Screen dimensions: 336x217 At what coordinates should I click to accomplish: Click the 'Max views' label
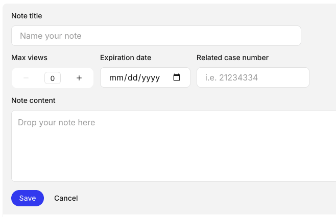click(29, 58)
